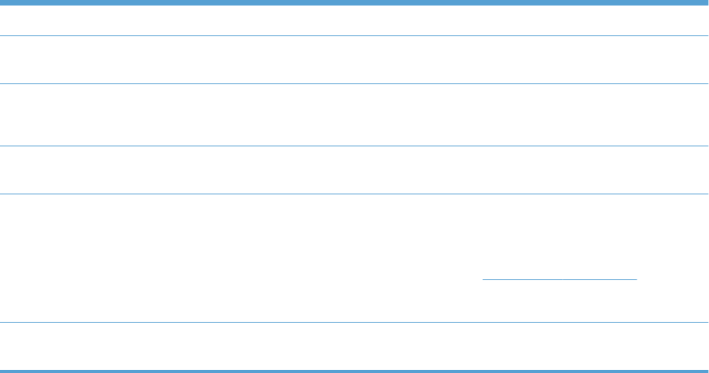Select the second blank table row
The height and width of the screenshot is (373, 709).
pos(354,60)
